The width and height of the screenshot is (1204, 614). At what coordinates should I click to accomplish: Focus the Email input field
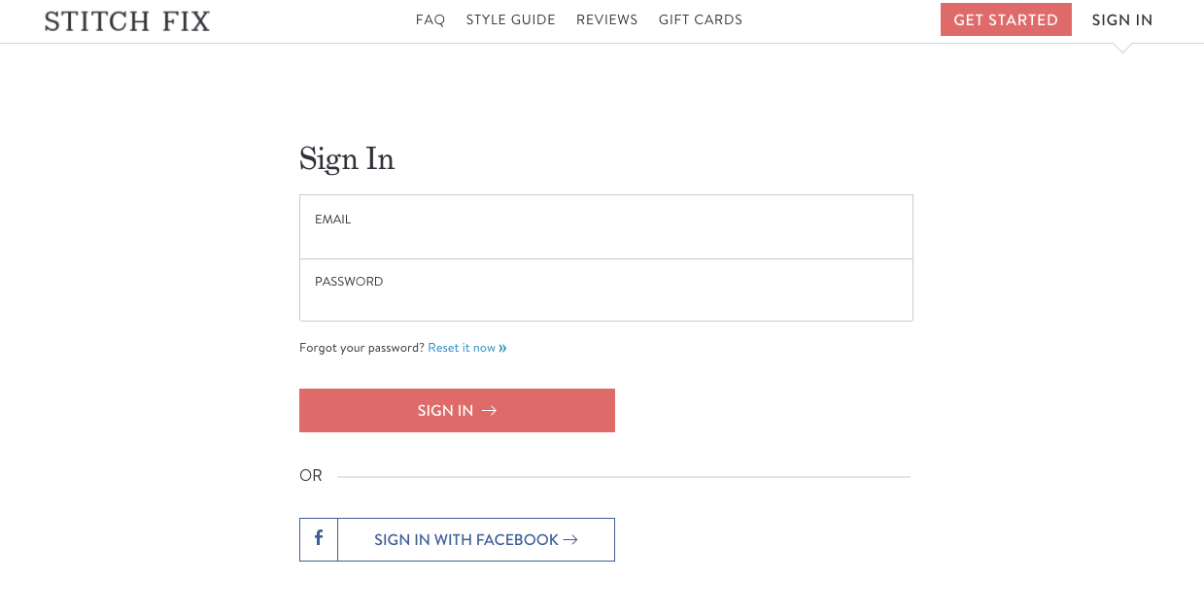click(606, 226)
